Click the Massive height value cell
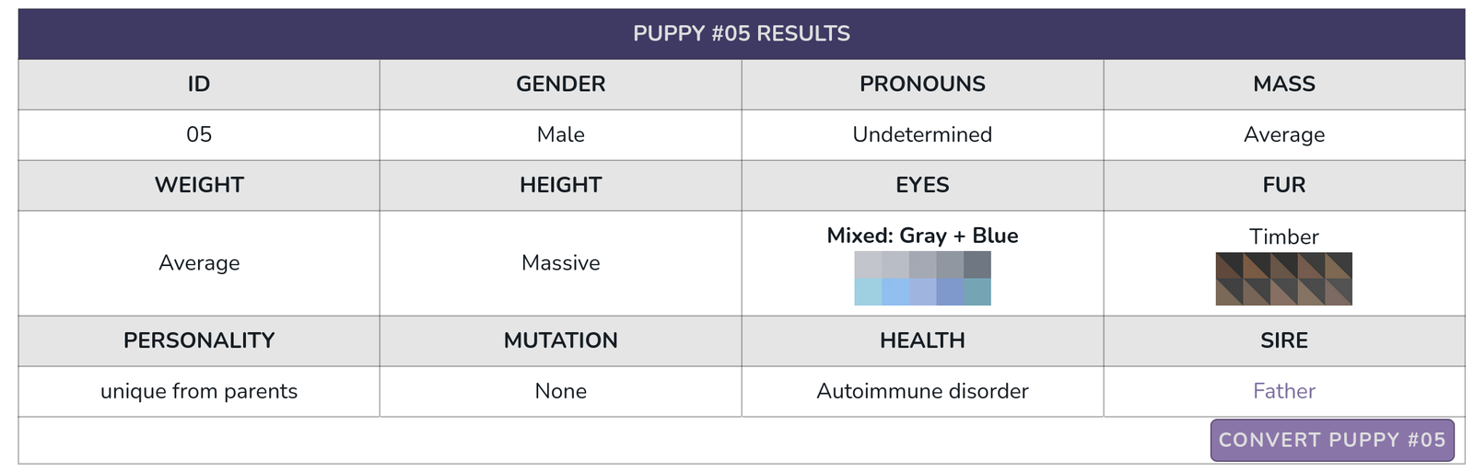The height and width of the screenshot is (472, 1474). 560,263
